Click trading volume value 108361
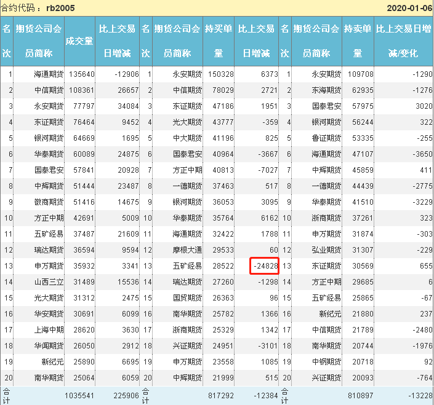 pos(82,90)
